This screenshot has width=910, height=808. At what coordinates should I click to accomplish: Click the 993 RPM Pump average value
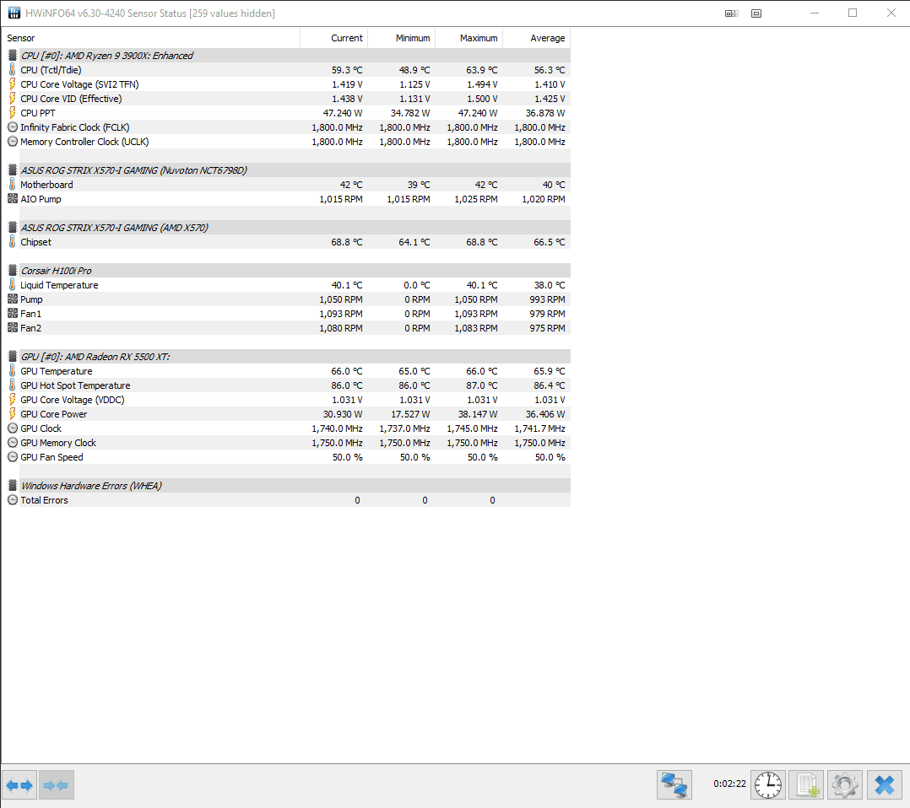pyautogui.click(x=547, y=299)
